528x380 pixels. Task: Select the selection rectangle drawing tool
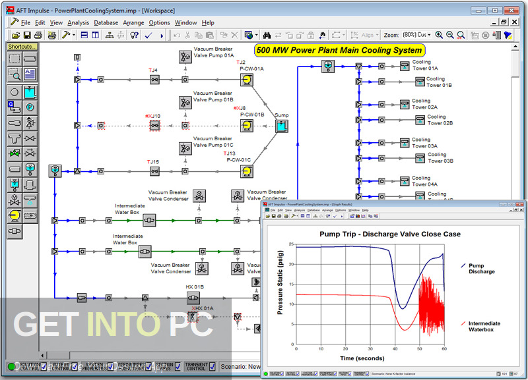15,59
